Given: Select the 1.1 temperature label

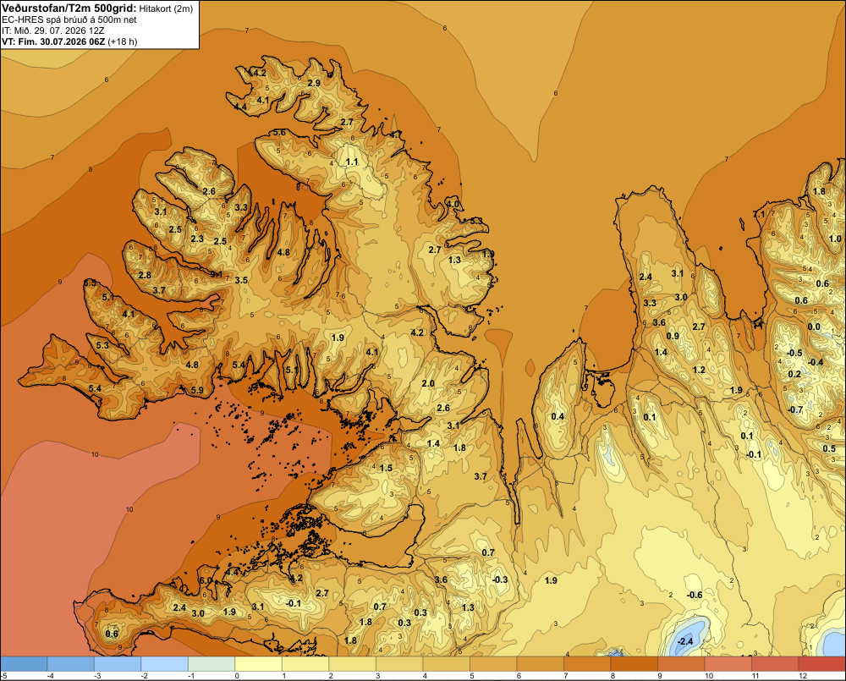Looking at the screenshot, I should 352,162.
